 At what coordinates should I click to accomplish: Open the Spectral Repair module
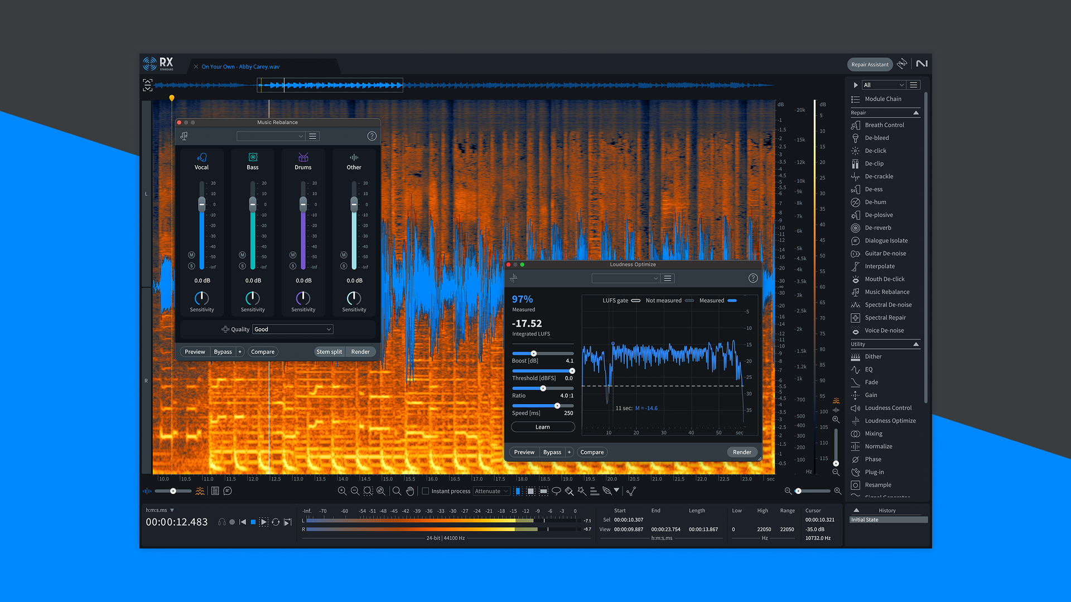tap(885, 317)
